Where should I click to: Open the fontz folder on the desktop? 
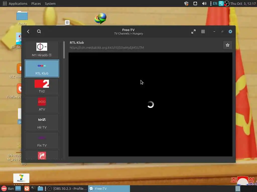(x=22, y=18)
